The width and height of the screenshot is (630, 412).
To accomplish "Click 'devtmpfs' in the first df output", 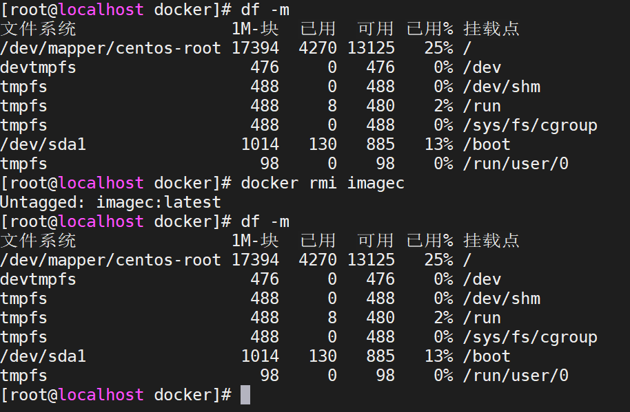I will 38,67.
